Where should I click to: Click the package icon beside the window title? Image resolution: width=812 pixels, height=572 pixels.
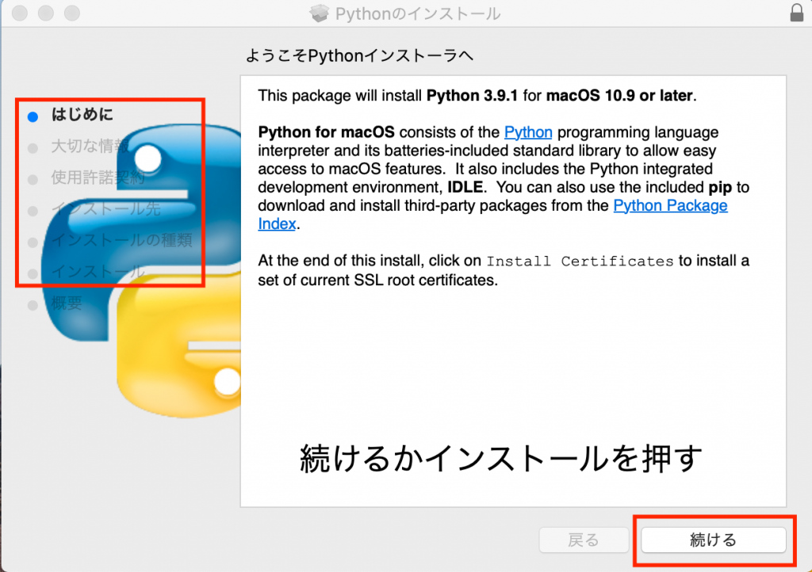pos(319,13)
